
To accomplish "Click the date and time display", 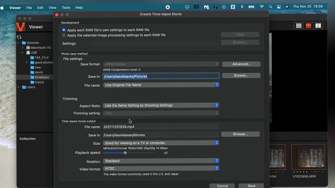I will [308, 7].
